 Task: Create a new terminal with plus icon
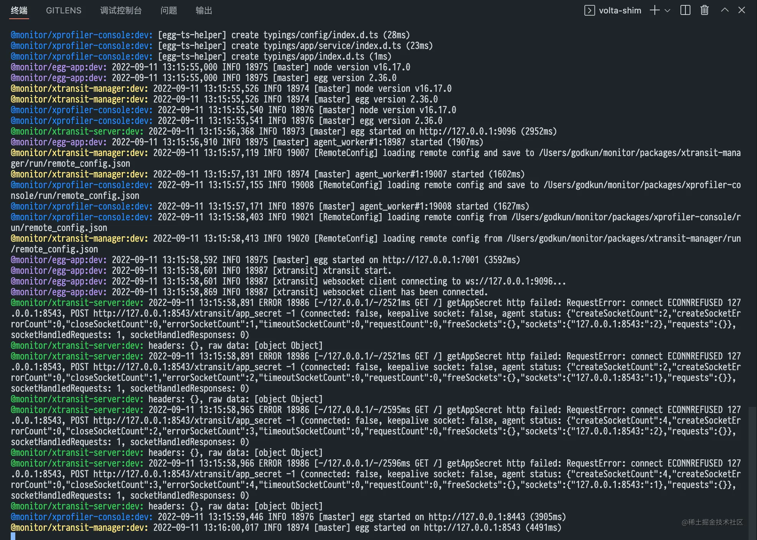pyautogui.click(x=655, y=10)
